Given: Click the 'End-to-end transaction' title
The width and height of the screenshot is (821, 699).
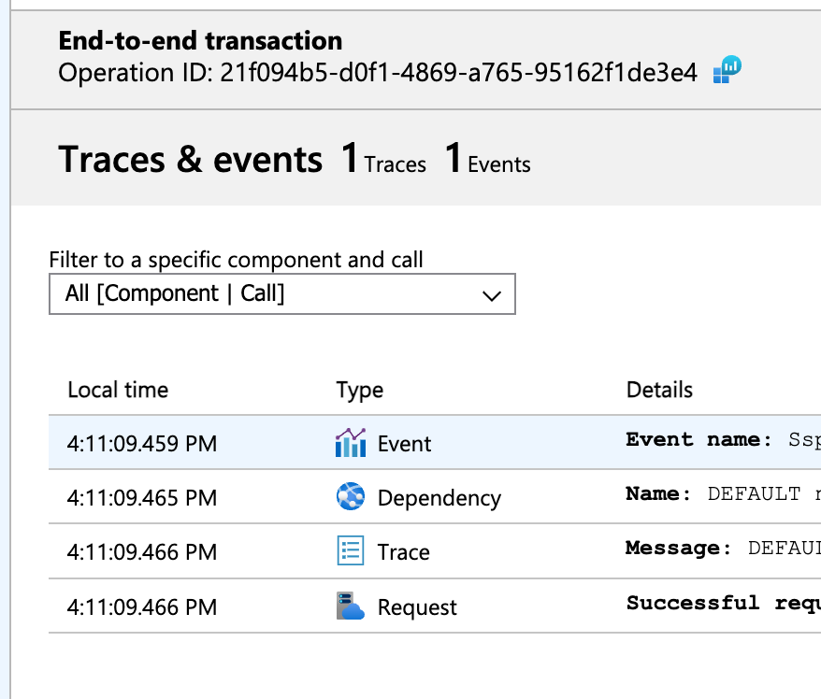Looking at the screenshot, I should (200, 40).
